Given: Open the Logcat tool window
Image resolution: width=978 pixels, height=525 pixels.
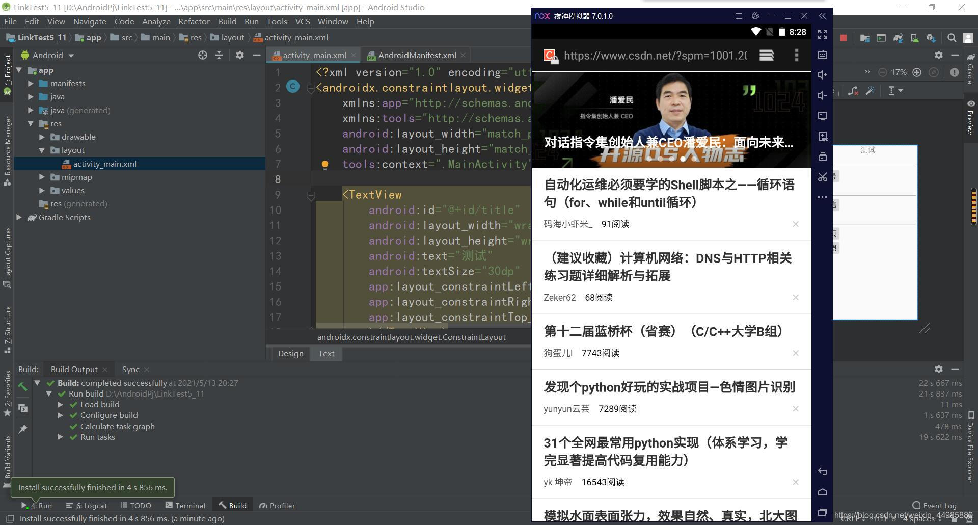Looking at the screenshot, I should pyautogui.click(x=87, y=505).
